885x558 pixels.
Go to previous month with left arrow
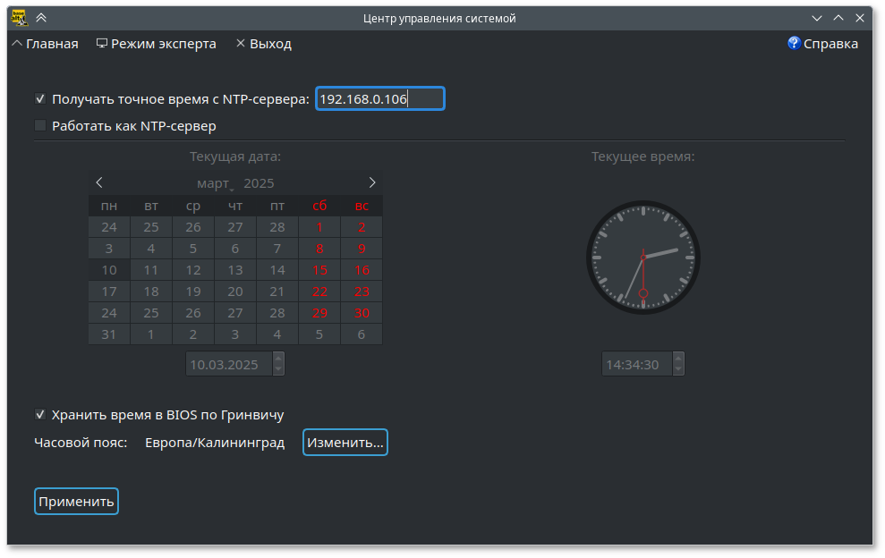(99, 182)
